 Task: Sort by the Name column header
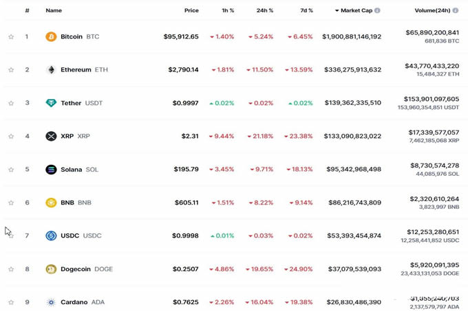click(x=54, y=11)
